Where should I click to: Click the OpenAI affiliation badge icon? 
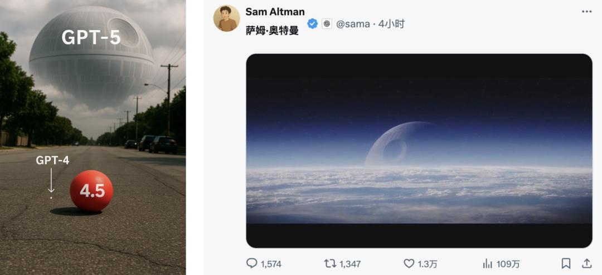[327, 24]
